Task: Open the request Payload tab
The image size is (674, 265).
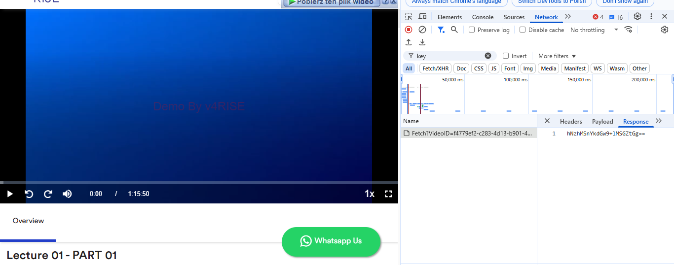Action: 602,122
